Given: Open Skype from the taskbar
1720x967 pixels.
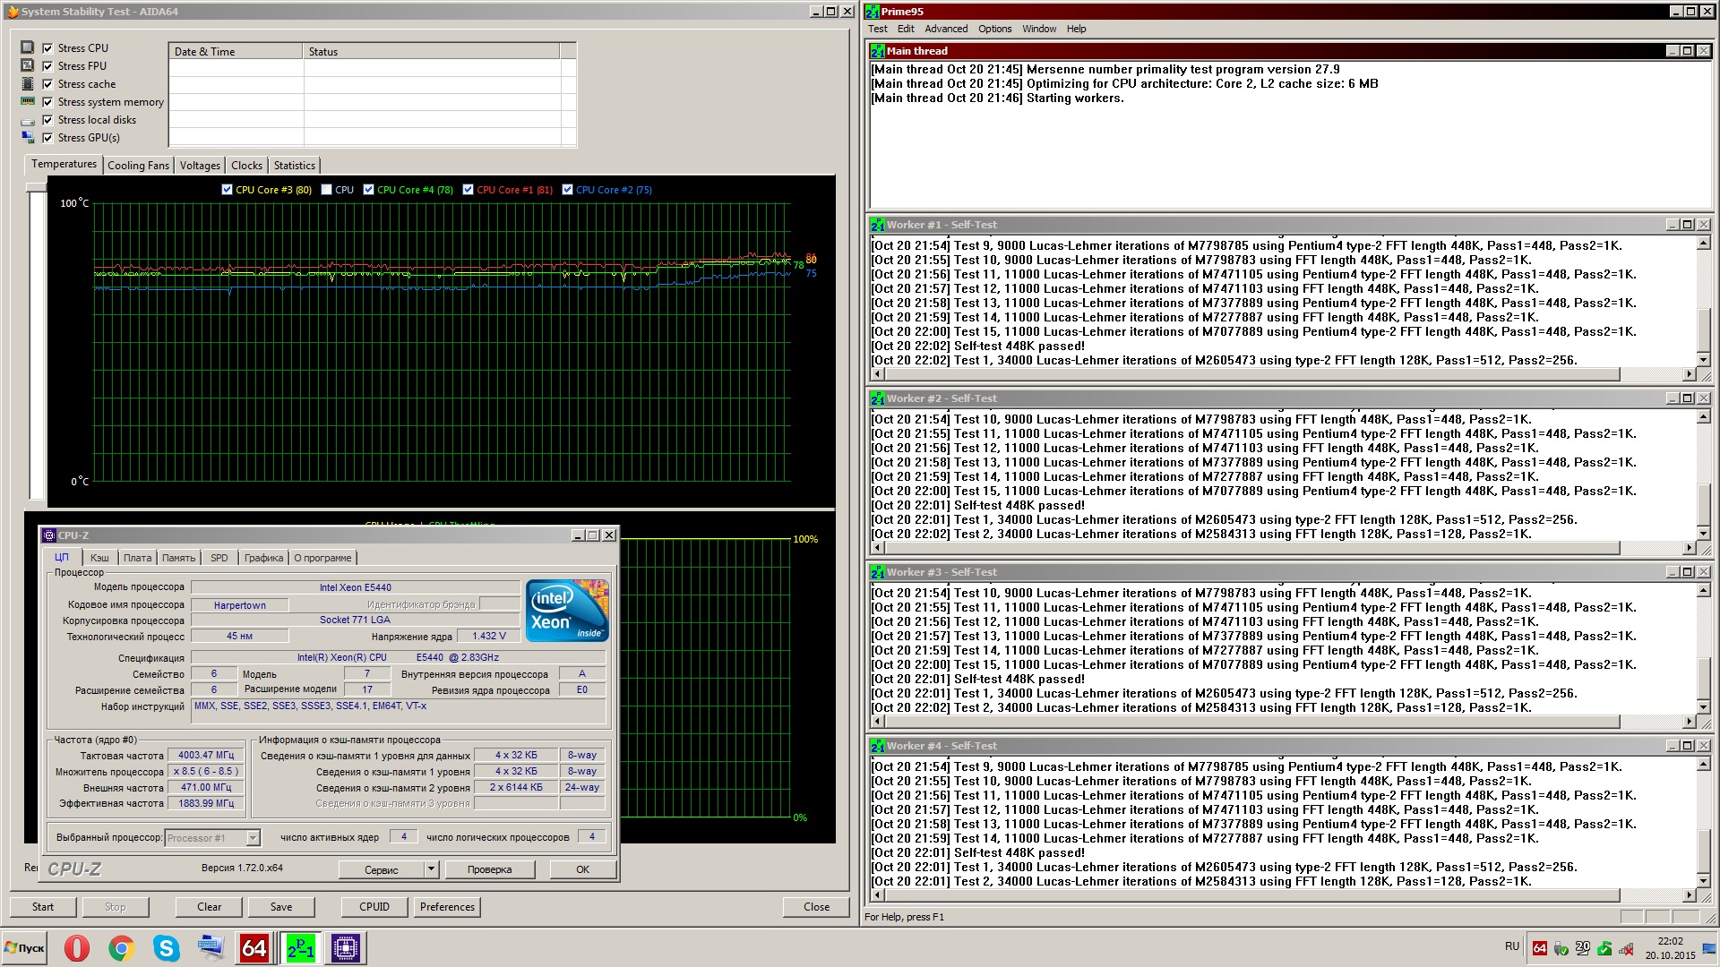Looking at the screenshot, I should click(x=167, y=947).
